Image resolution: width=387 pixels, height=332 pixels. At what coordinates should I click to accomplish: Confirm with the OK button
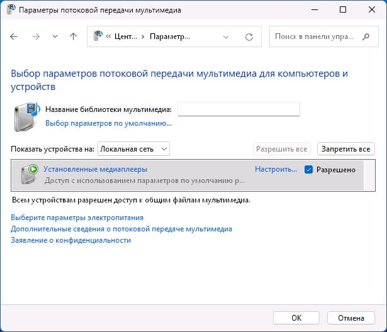click(296, 318)
